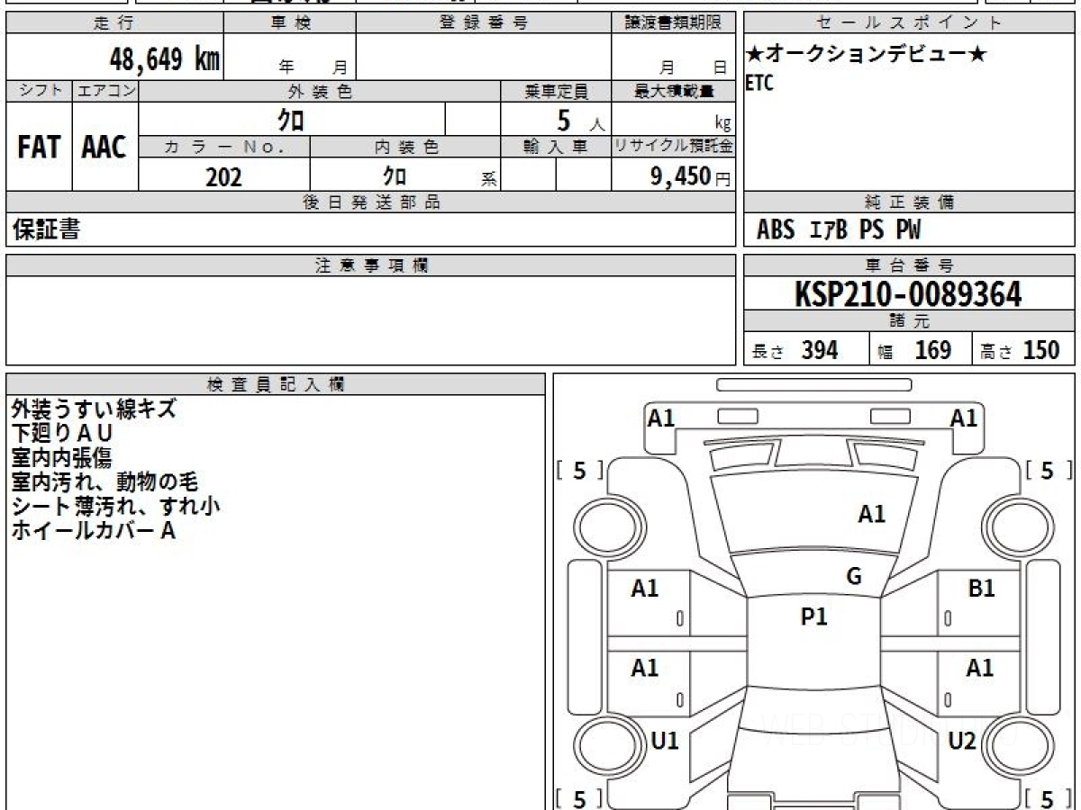Click the シフト header cell

(39, 91)
